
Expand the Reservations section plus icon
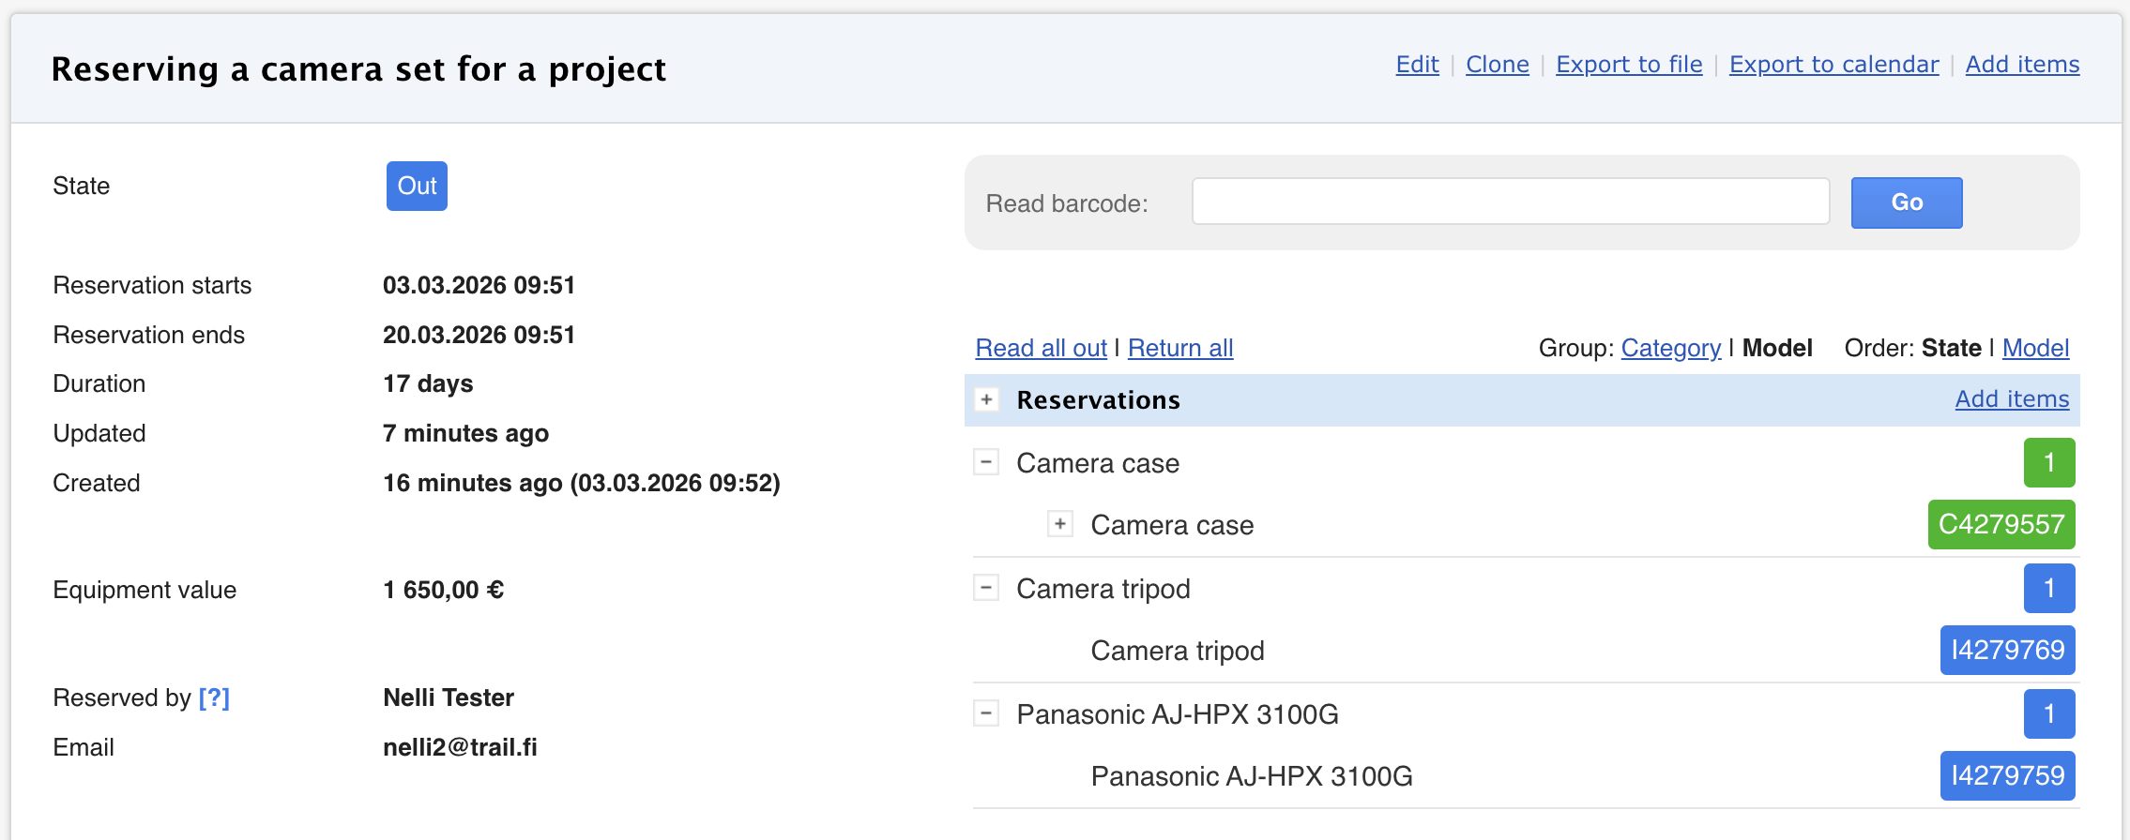(x=986, y=400)
